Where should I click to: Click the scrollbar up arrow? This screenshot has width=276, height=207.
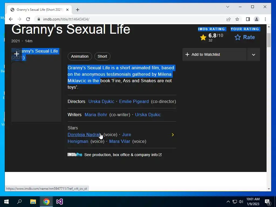269,27
